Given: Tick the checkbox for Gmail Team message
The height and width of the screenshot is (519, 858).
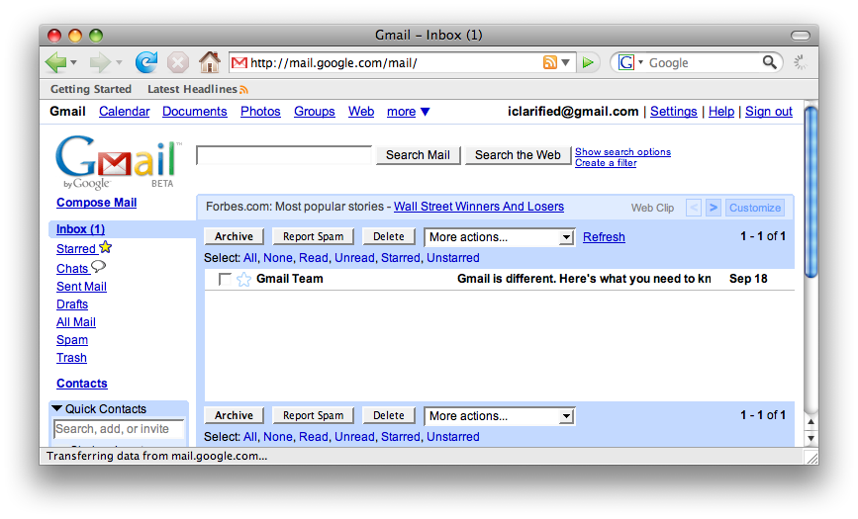Looking at the screenshot, I should 225,280.
